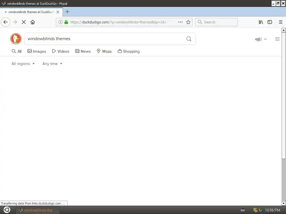Click the on-screen keyboard tray icon
Screen dimensions: 286x214
click(x=243, y=210)
